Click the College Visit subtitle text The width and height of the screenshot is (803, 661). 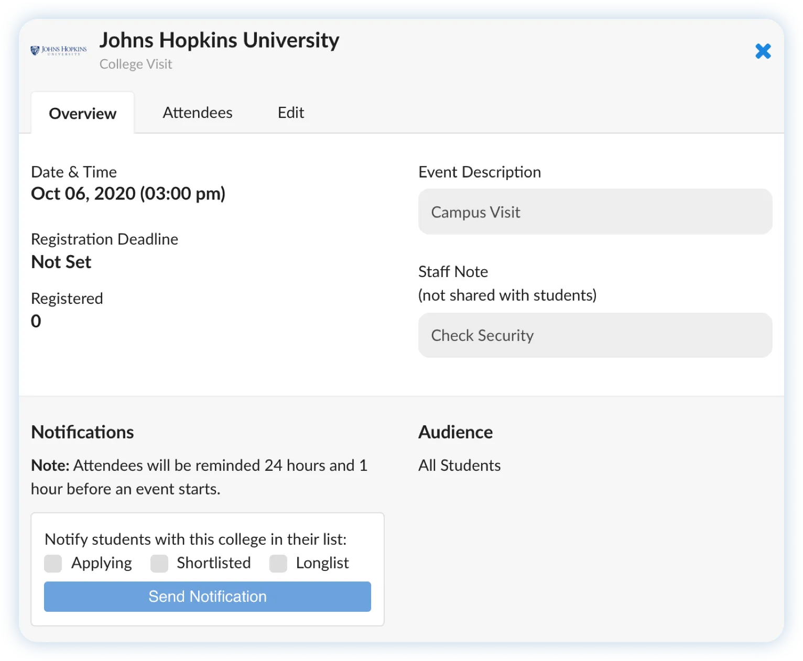coord(136,63)
